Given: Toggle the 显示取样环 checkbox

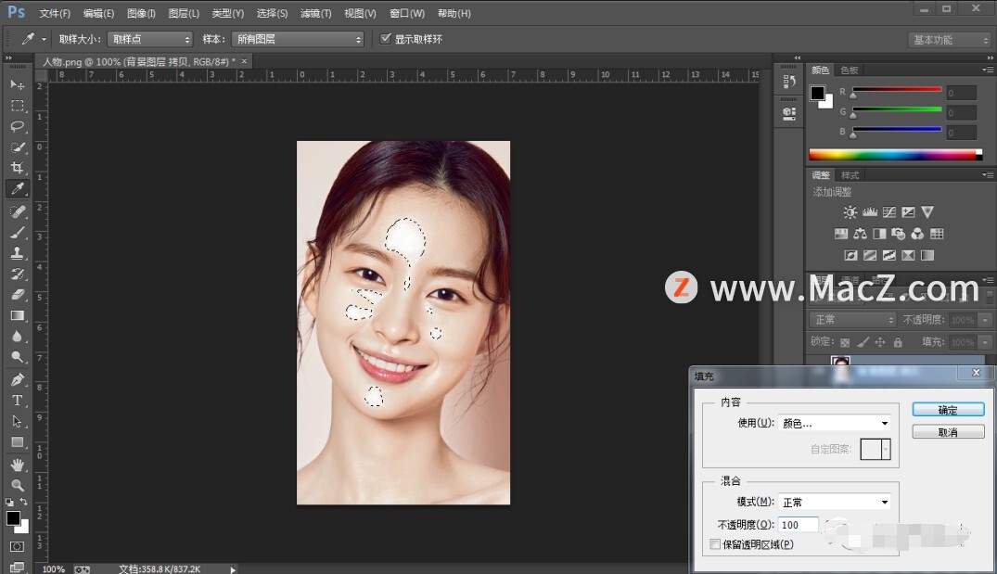Looking at the screenshot, I should pos(385,39).
